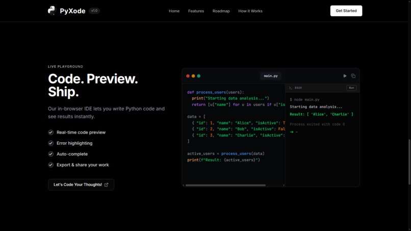
Task: Select the main.py file tab
Action: click(x=270, y=76)
